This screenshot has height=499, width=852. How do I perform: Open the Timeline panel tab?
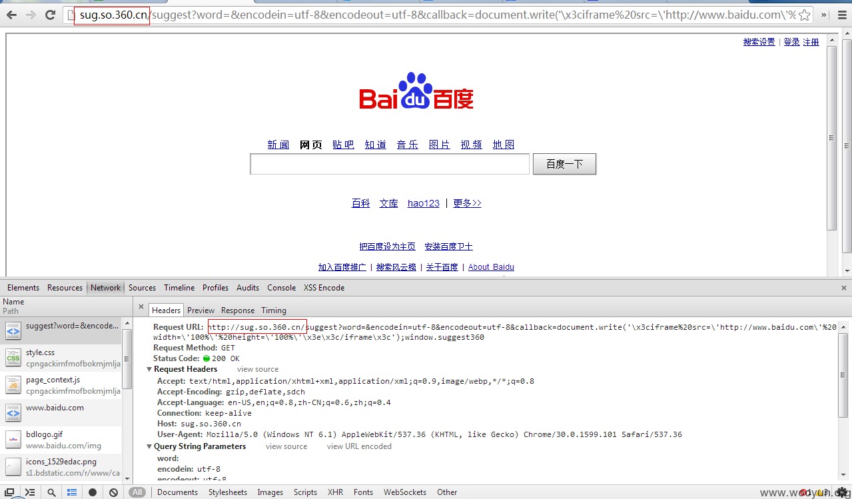tap(179, 288)
